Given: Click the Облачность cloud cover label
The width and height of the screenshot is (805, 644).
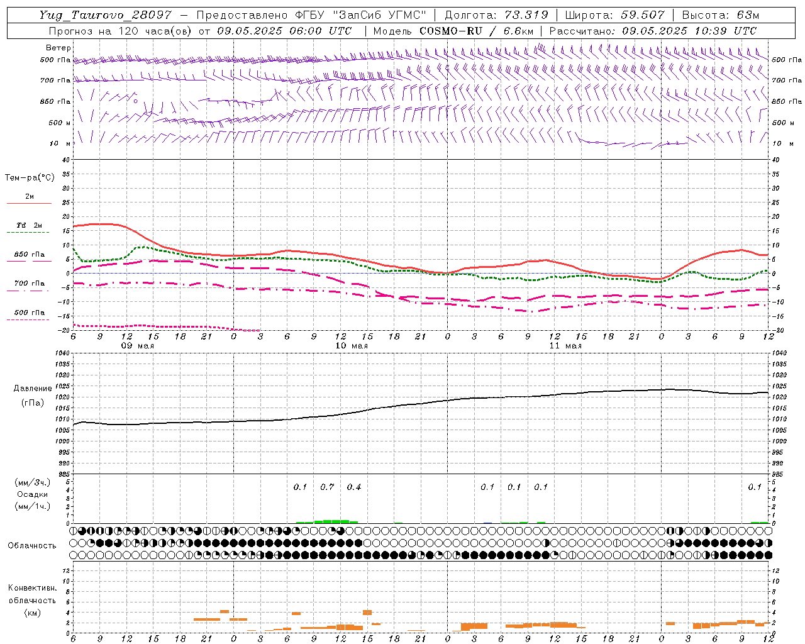Looking at the screenshot, I should (x=32, y=546).
